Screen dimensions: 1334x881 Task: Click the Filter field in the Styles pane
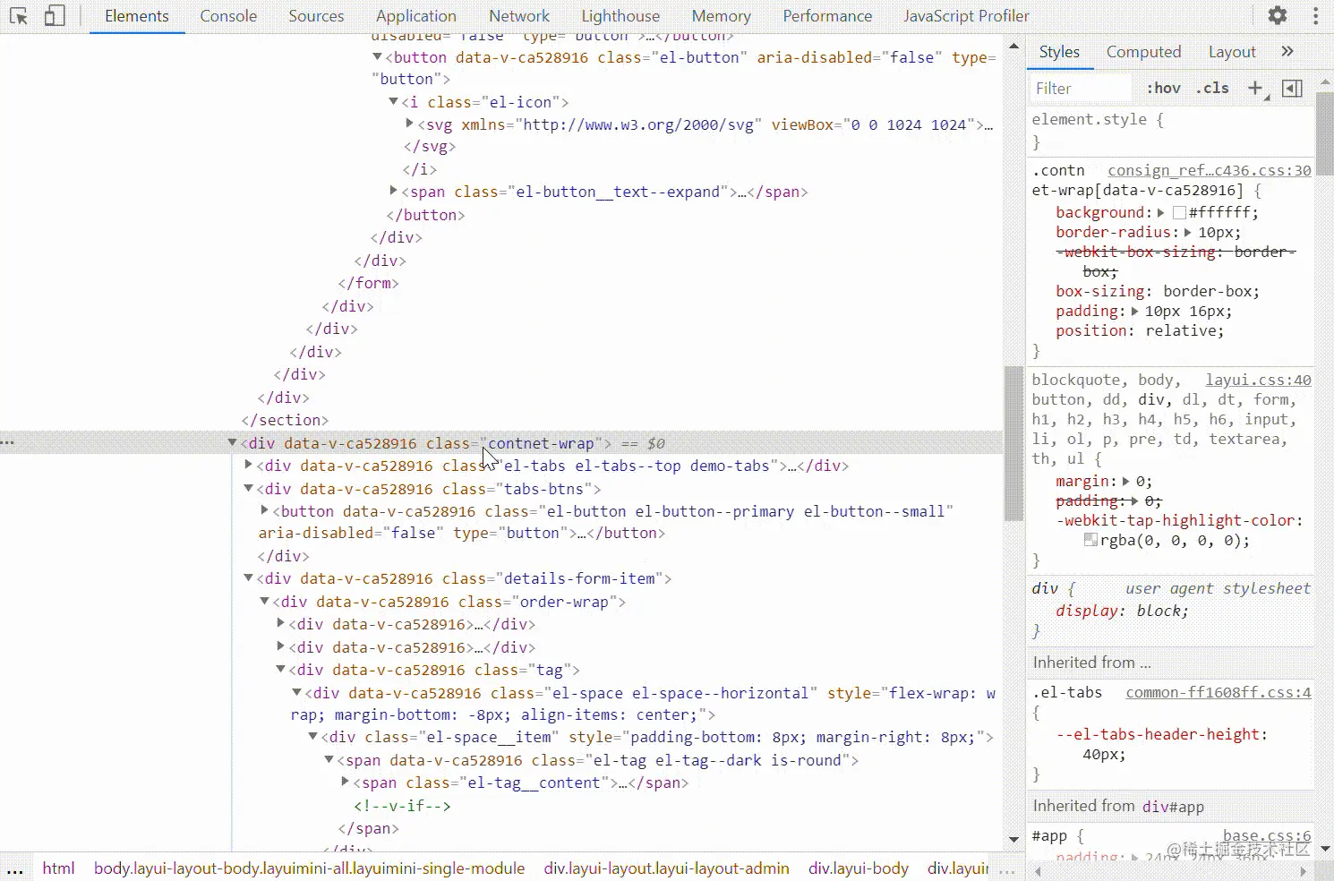1079,88
